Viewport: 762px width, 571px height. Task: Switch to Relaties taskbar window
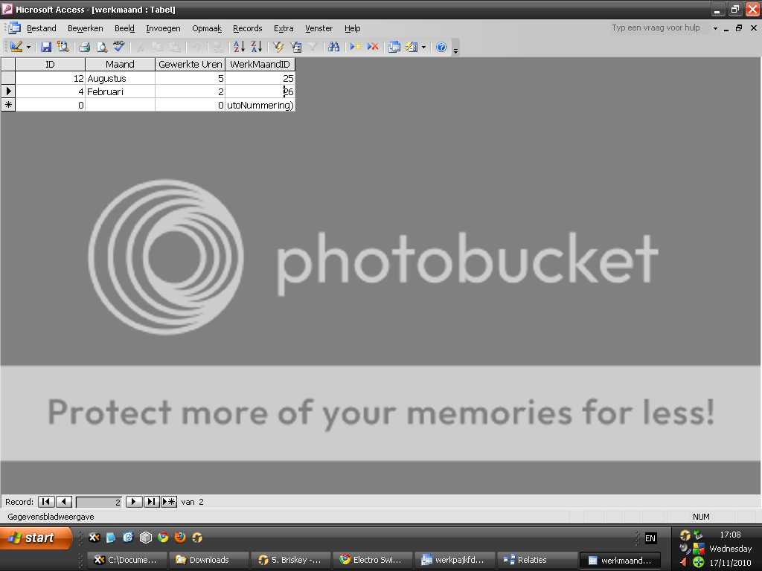click(x=537, y=560)
